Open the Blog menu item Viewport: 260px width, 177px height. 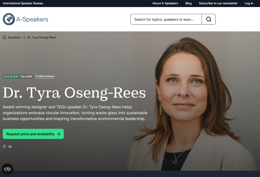click(x=188, y=3)
